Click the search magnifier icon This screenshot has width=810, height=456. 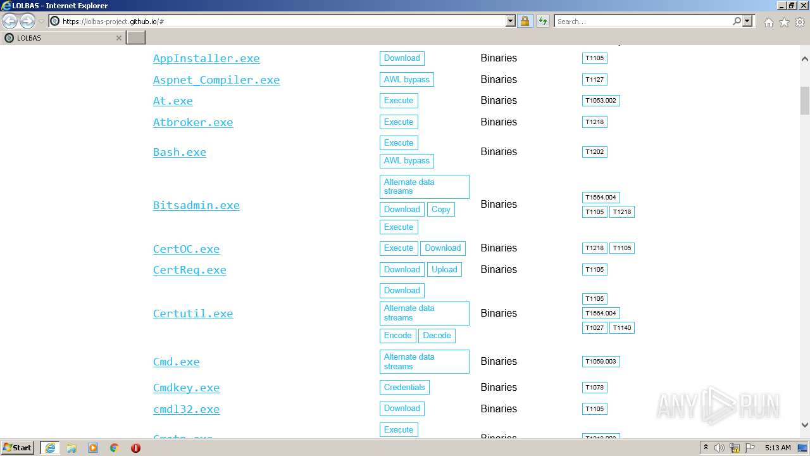pyautogui.click(x=737, y=21)
